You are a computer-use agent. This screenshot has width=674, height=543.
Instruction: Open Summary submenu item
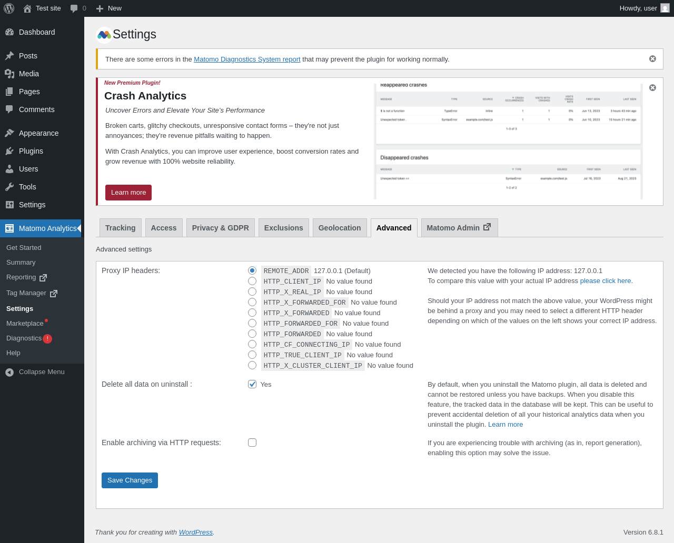tap(42, 263)
